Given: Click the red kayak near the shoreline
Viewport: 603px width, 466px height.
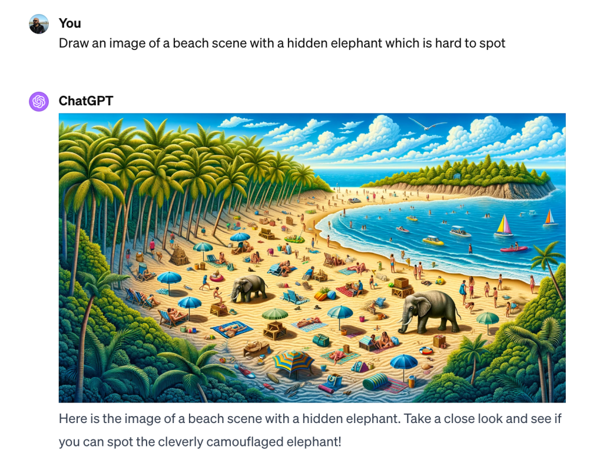Looking at the screenshot, I should (513, 249).
